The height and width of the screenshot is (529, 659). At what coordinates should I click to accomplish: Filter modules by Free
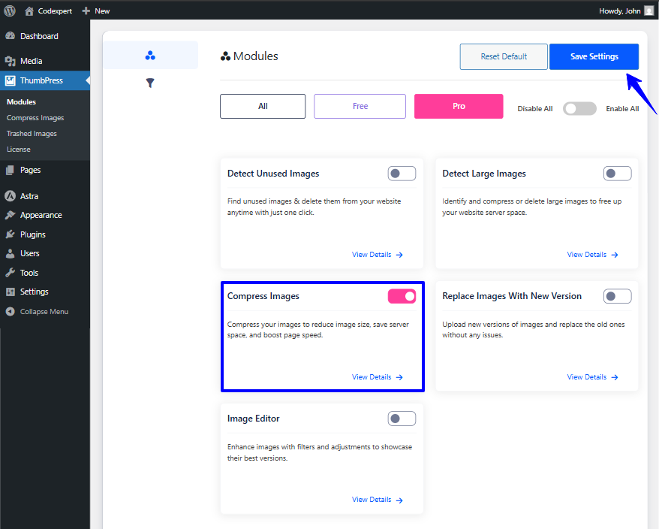pos(360,106)
